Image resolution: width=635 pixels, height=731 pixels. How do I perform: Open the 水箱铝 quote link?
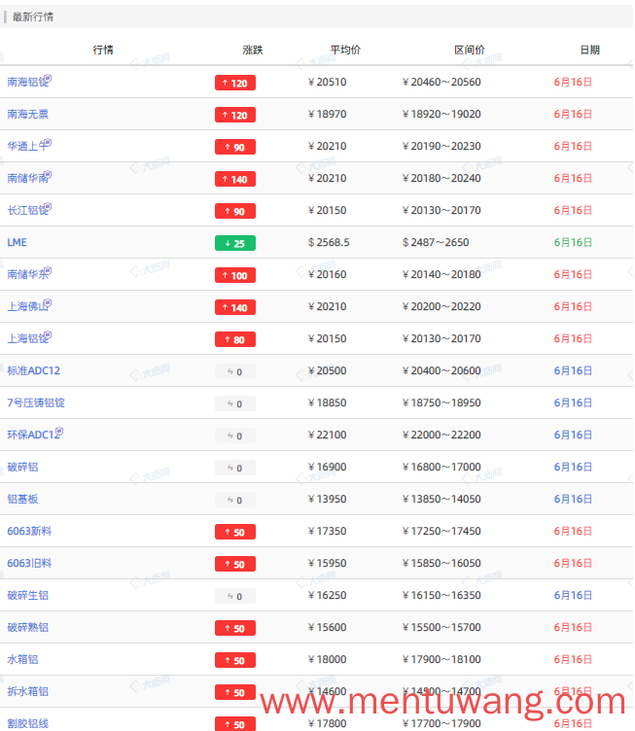click(x=22, y=660)
